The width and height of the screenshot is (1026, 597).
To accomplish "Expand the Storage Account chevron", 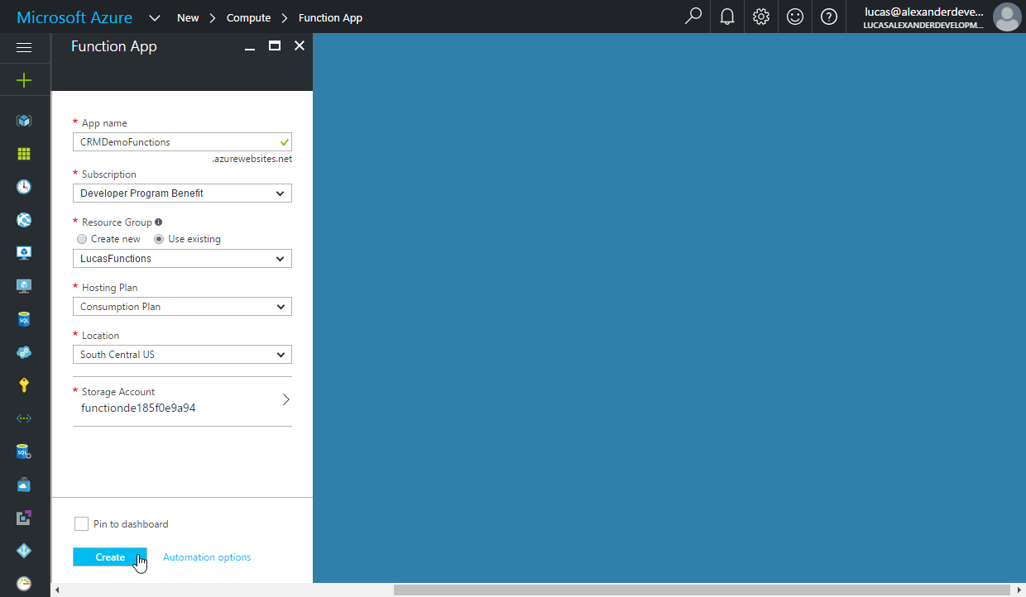I will pos(286,399).
